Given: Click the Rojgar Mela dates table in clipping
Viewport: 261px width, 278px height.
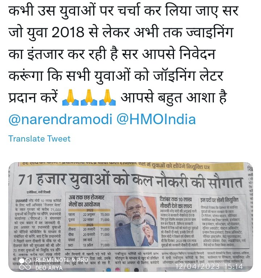Looking at the screenshot, I should (x=89, y=228).
